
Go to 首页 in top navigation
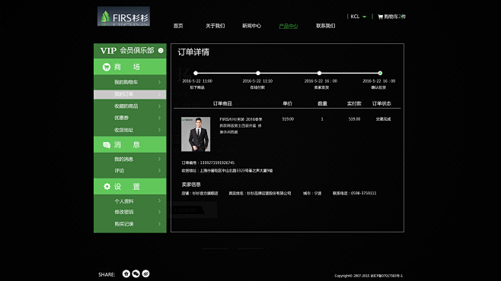coord(178,26)
